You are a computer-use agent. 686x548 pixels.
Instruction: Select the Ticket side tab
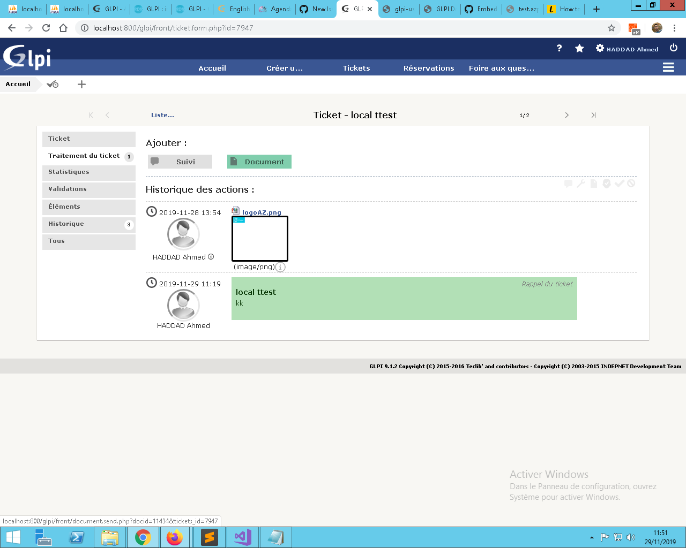pyautogui.click(x=89, y=139)
